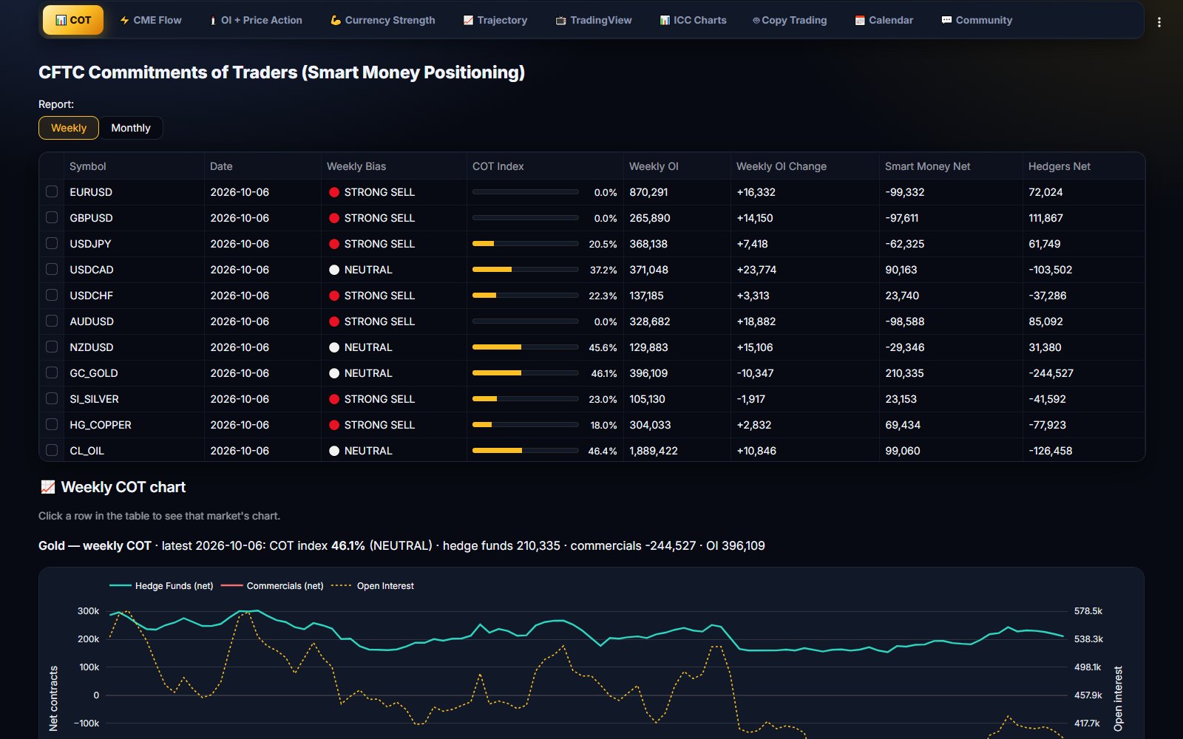This screenshot has width=1183, height=739.
Task: Tick the SI_SILVER row checkbox
Action: click(52, 398)
